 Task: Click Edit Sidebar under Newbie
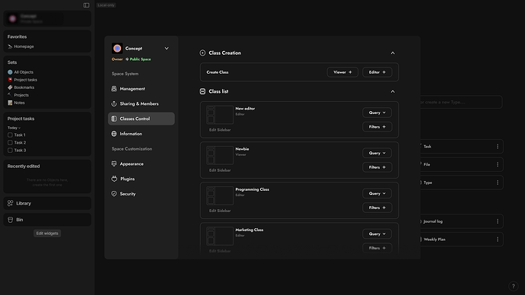[x=220, y=170]
